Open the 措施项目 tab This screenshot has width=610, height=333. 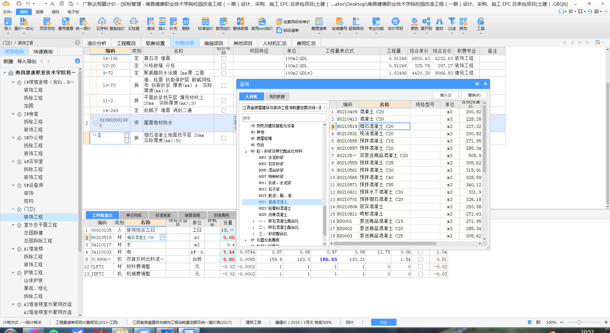tap(213, 43)
